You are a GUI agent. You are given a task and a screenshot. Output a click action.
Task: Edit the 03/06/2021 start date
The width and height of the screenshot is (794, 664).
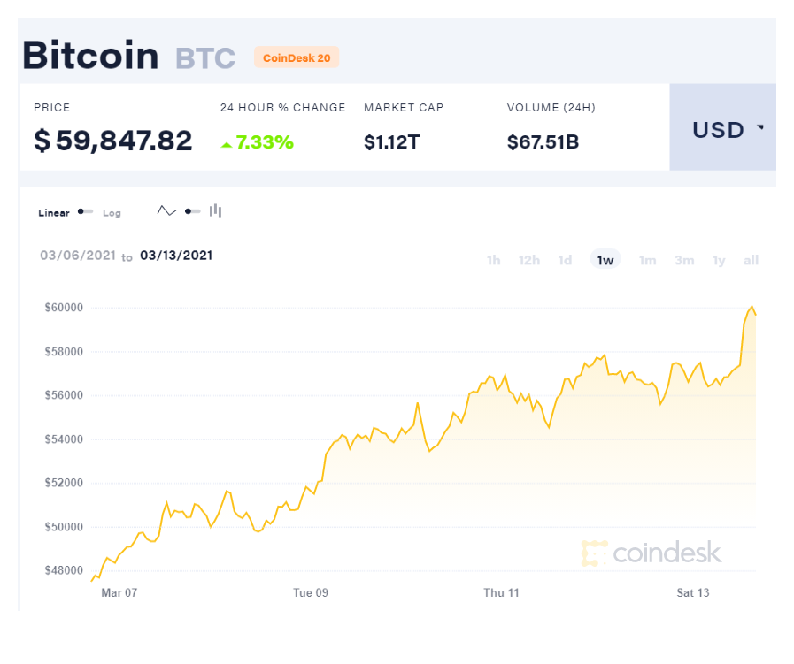78,256
